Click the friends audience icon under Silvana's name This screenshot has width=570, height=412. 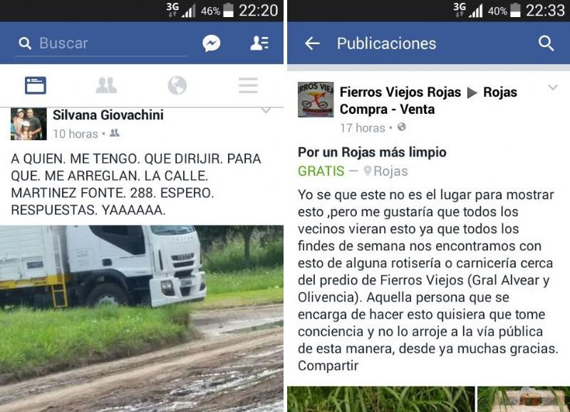[x=115, y=133]
